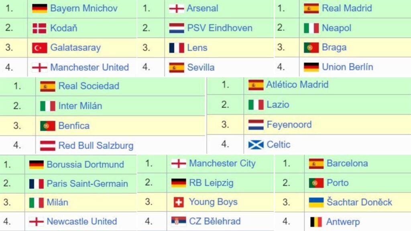Click the Scottish flag next to Celtic

(x=256, y=144)
